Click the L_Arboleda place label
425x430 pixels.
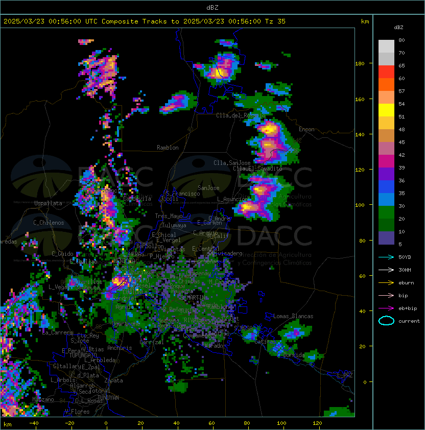point(100,361)
